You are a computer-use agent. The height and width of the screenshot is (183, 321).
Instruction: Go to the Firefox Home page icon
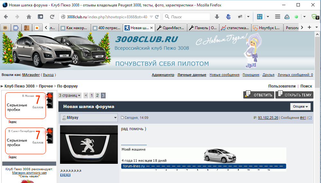[29, 17]
